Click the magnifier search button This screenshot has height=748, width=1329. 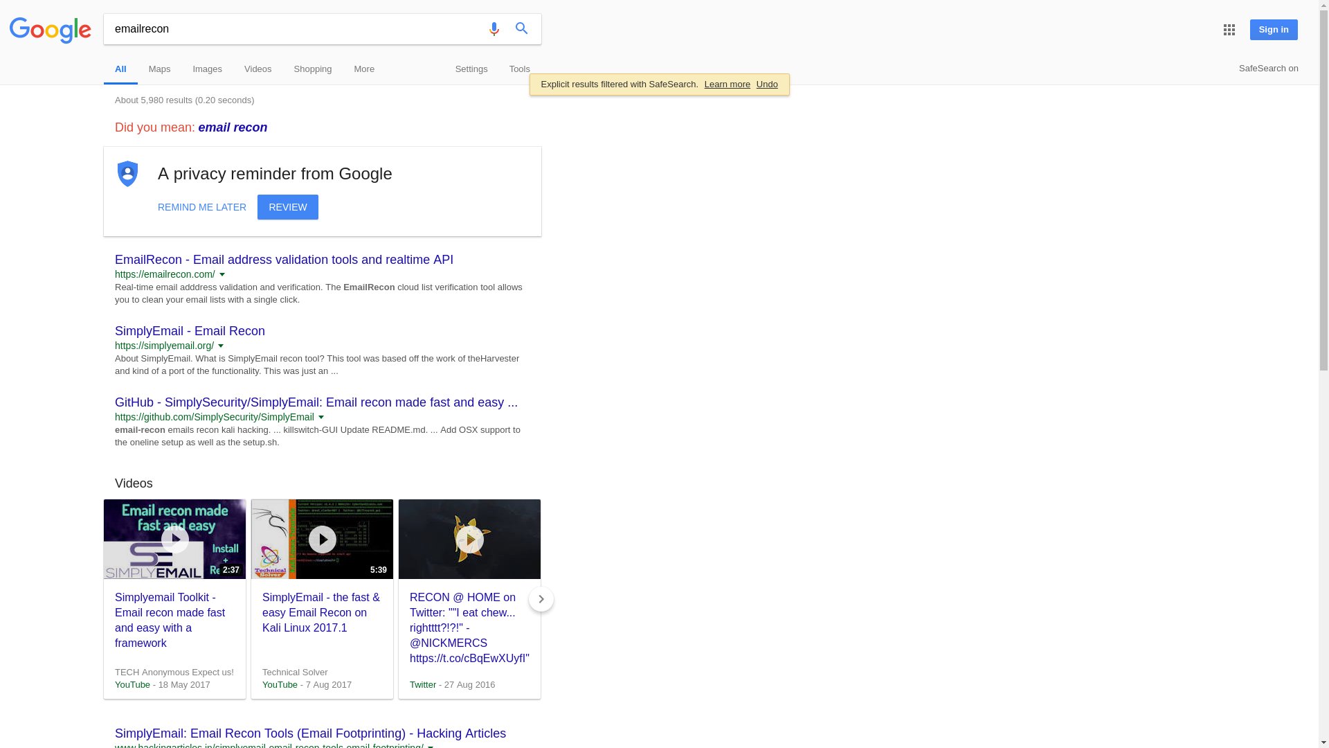522,28
